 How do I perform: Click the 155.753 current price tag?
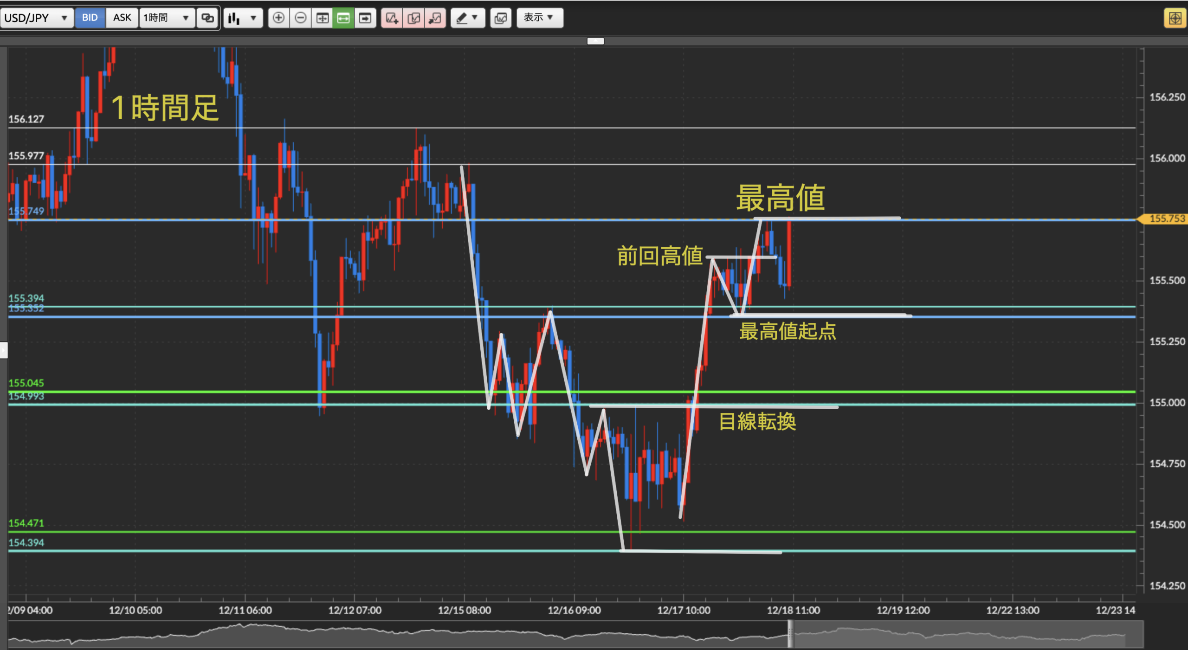[1166, 219]
